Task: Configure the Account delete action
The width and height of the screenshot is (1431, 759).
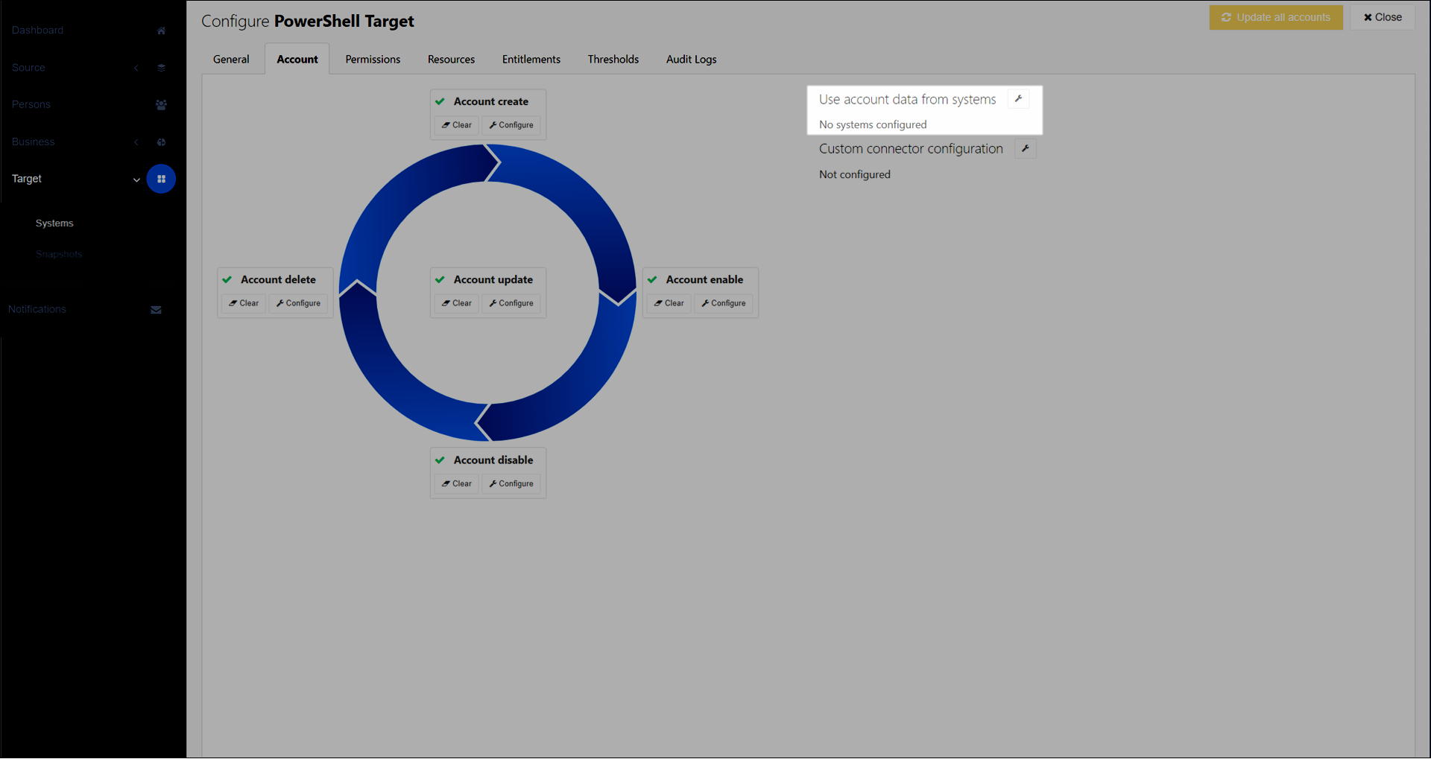Action: [298, 303]
